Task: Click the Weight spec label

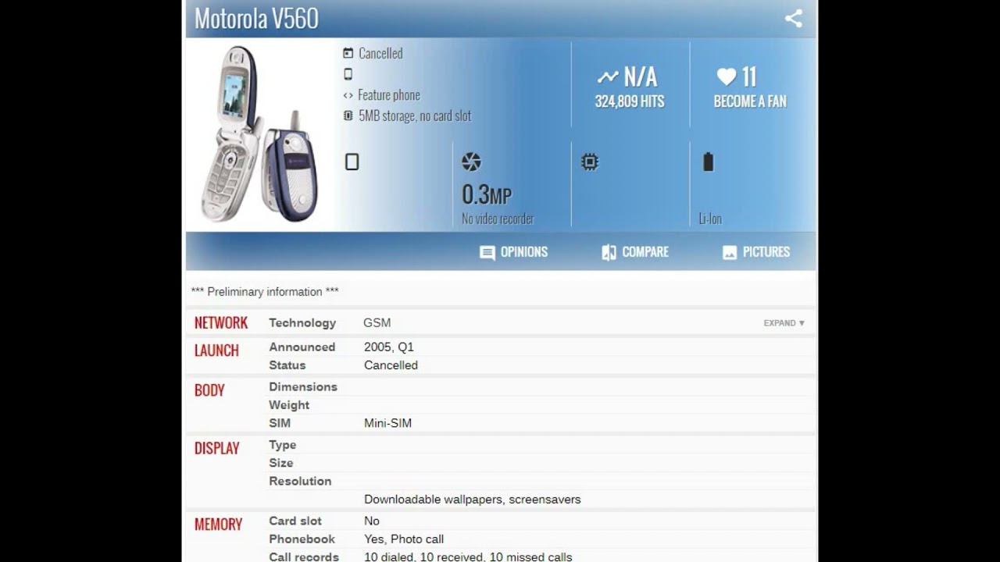Action: point(289,404)
